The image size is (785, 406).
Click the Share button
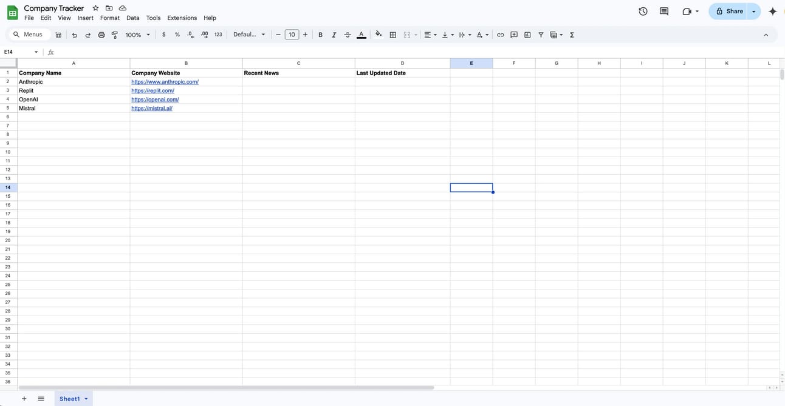pos(729,11)
